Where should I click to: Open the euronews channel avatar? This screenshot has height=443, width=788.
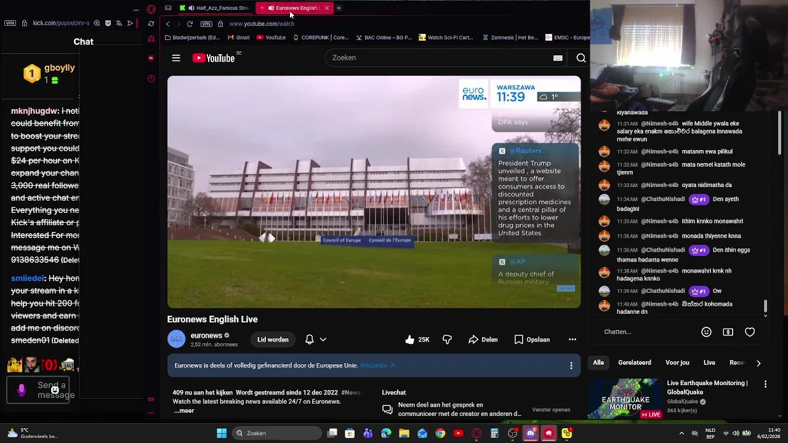[176, 339]
